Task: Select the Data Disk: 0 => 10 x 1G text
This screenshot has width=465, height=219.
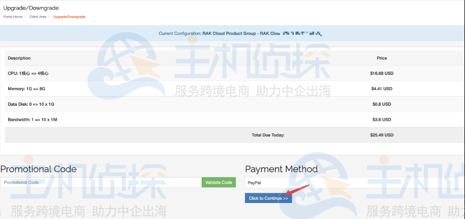Action: 31,104
